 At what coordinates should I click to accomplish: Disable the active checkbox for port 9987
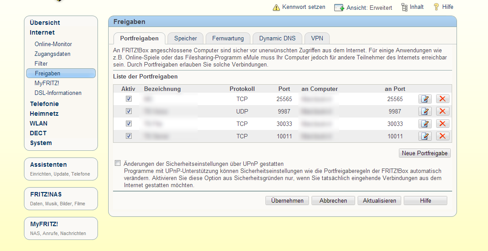tap(129, 111)
